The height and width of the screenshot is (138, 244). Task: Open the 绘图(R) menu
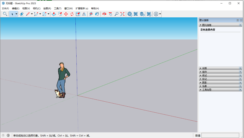[47, 9]
